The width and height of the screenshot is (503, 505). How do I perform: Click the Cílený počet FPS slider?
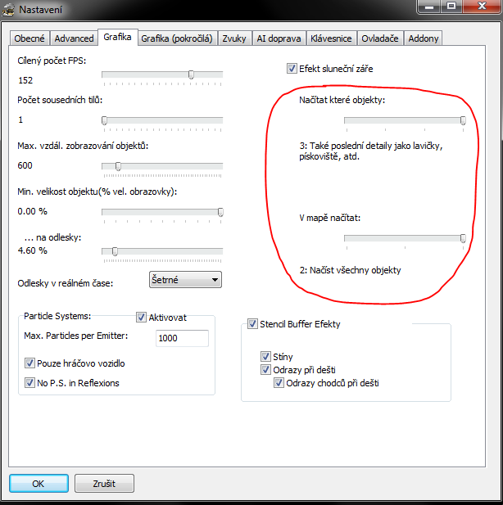[x=161, y=74]
